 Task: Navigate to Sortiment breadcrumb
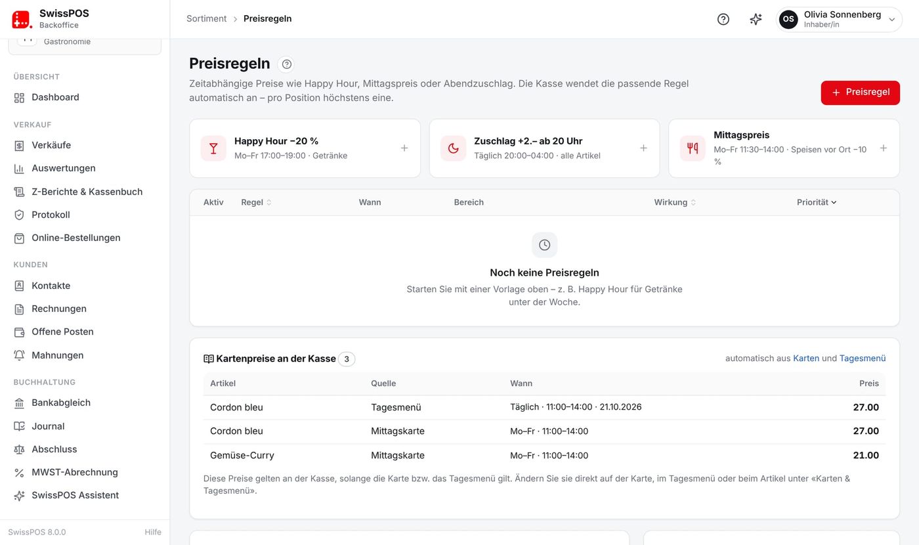(x=206, y=19)
